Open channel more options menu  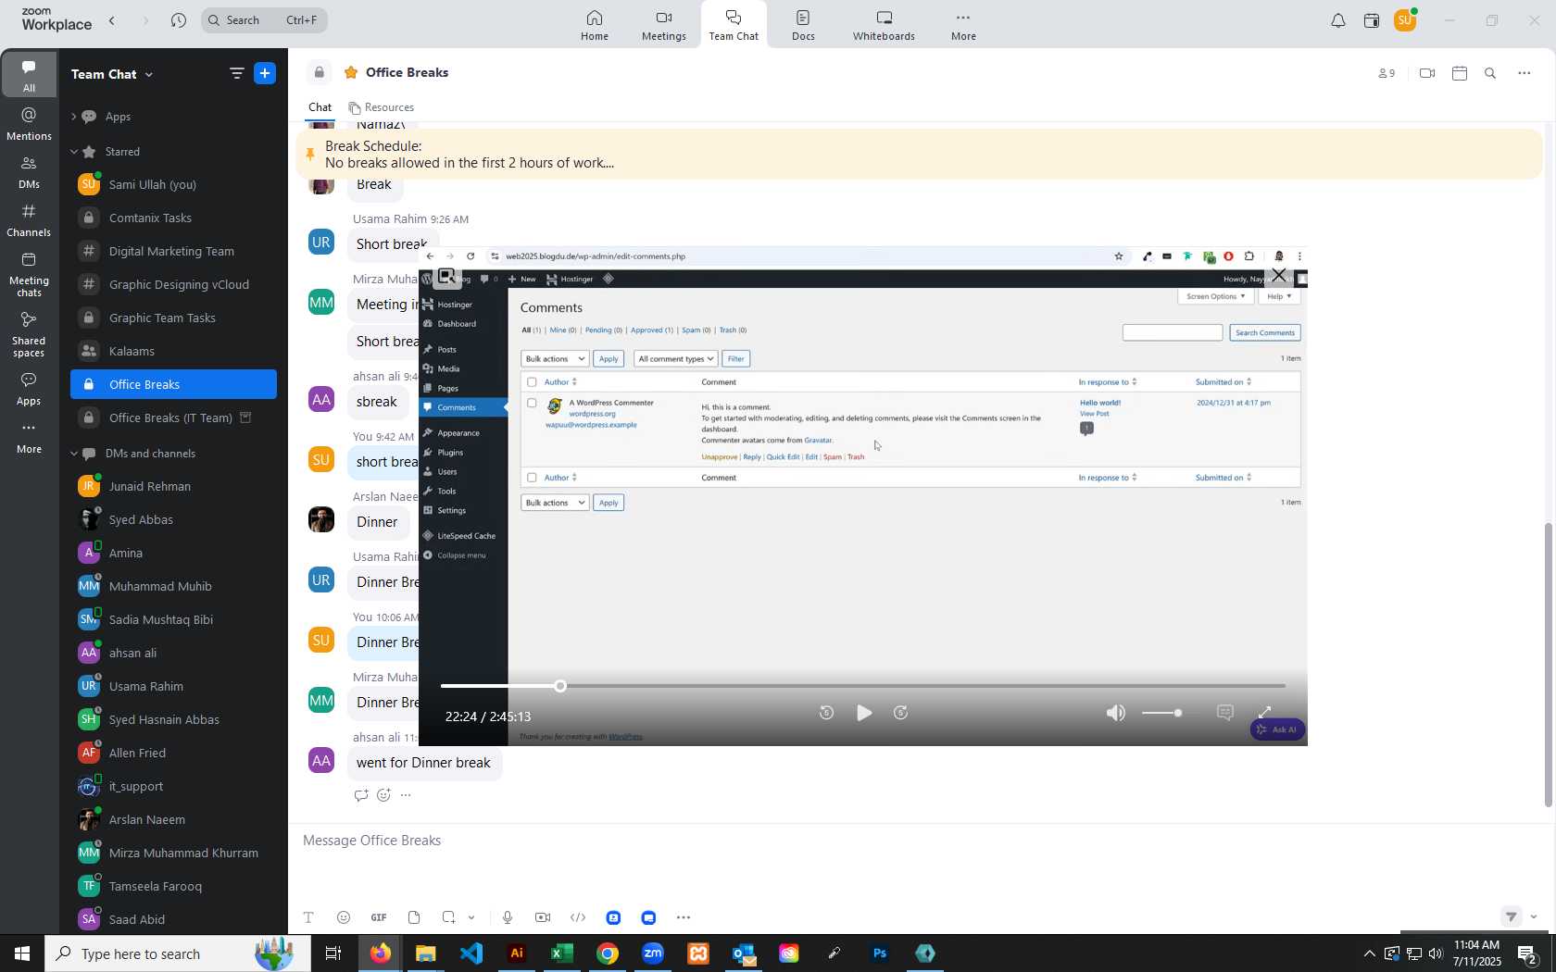1525,73
